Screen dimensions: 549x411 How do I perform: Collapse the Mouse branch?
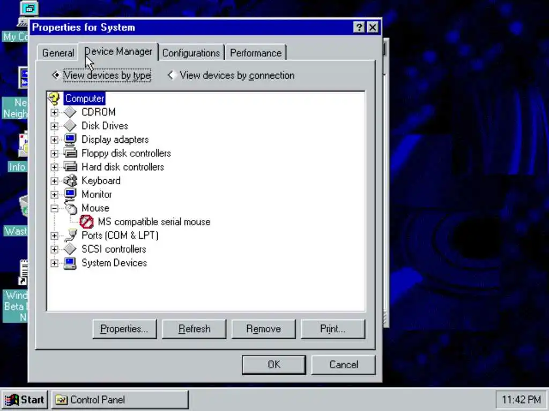click(54, 208)
